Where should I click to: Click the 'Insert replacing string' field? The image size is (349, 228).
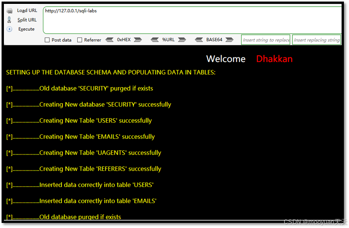[317, 40]
